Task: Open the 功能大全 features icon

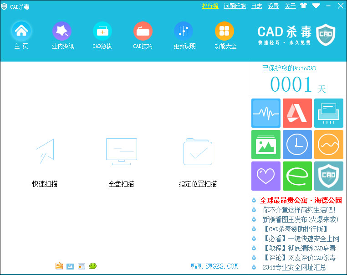Action: (x=225, y=31)
